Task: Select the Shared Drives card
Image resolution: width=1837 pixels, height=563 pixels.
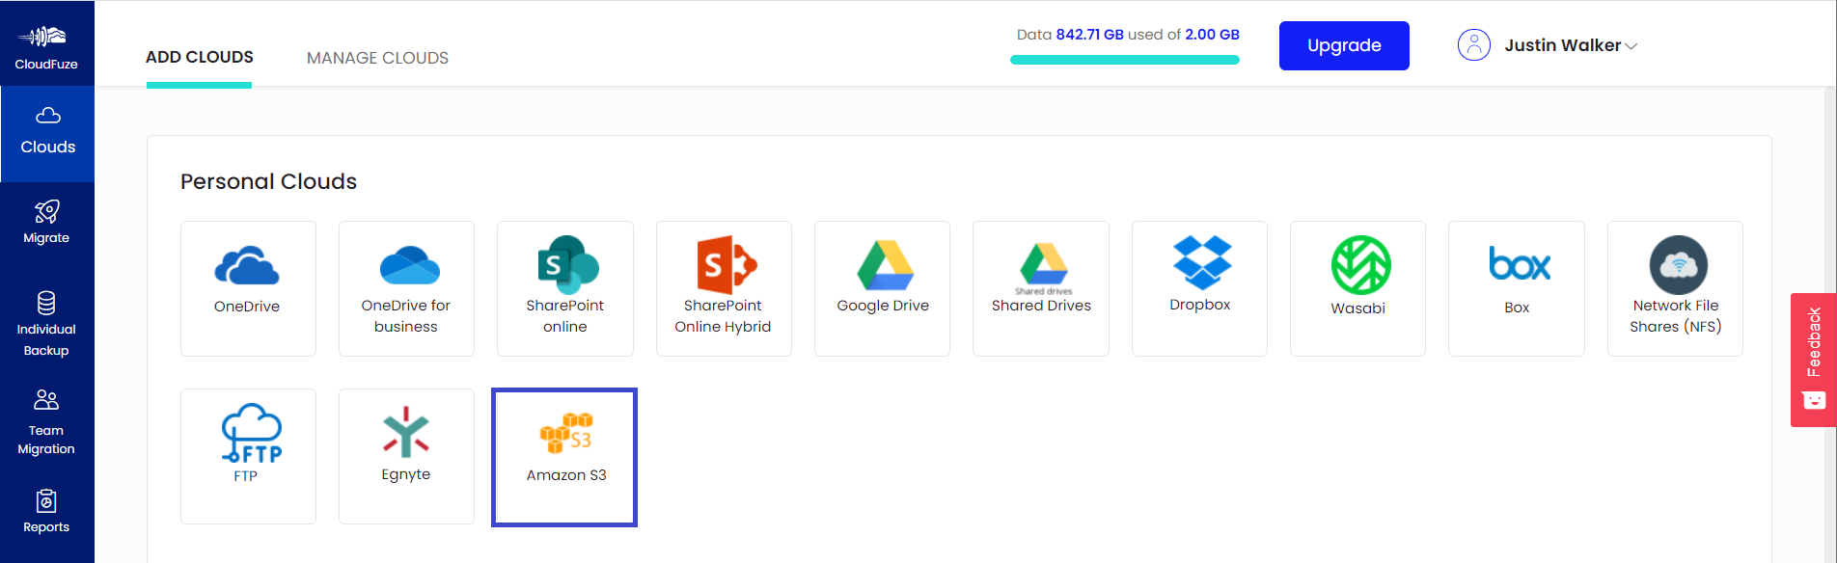Action: (x=1041, y=288)
